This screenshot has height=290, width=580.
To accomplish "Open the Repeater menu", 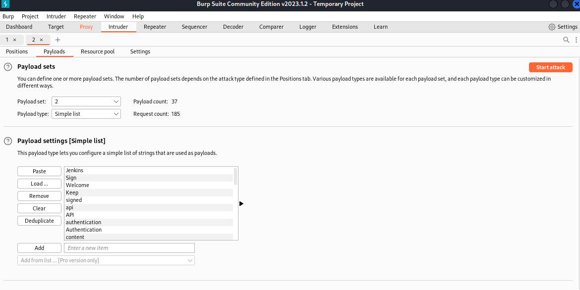I will (x=85, y=16).
